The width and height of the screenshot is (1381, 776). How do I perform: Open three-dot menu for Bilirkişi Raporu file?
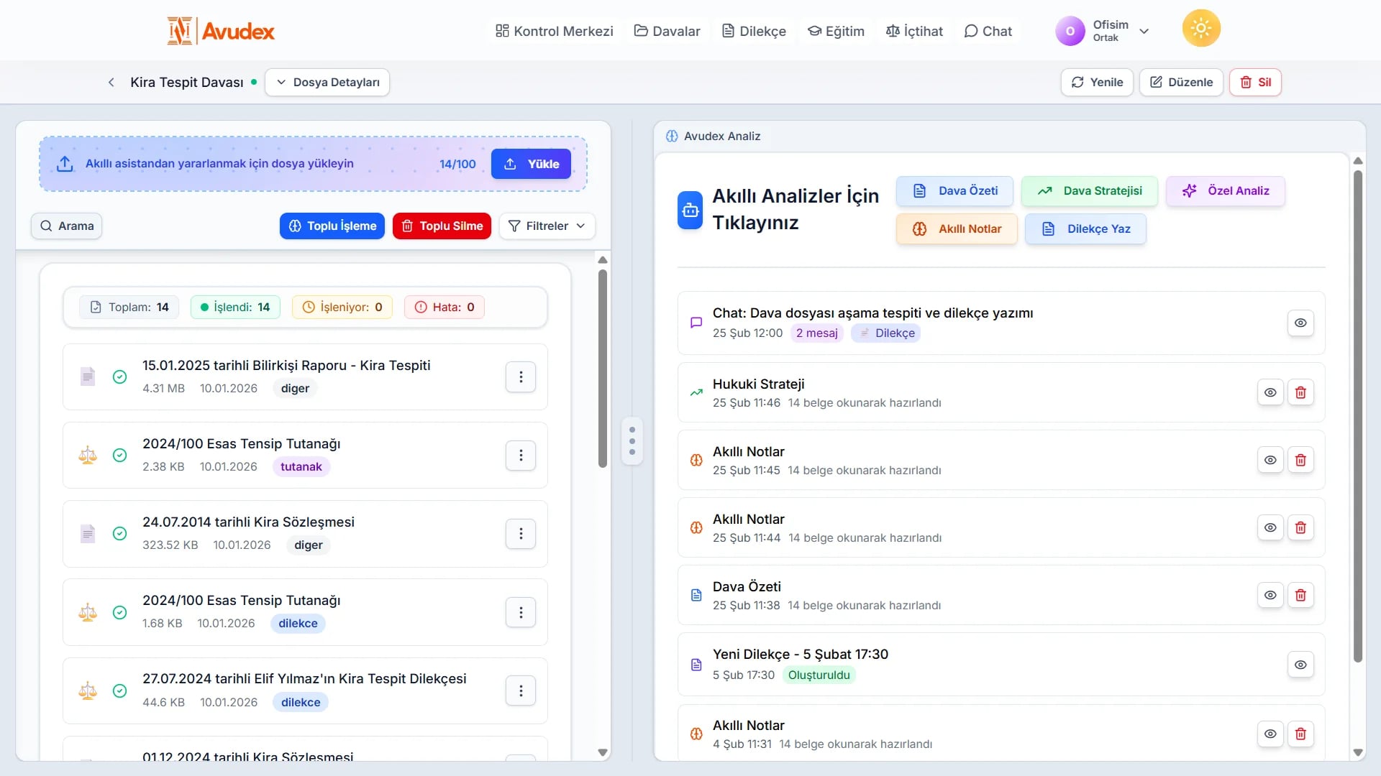[x=520, y=377]
